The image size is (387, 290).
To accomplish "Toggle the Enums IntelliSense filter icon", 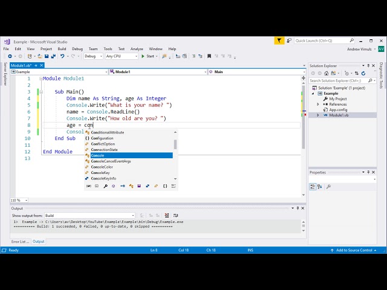I will point(156,186).
